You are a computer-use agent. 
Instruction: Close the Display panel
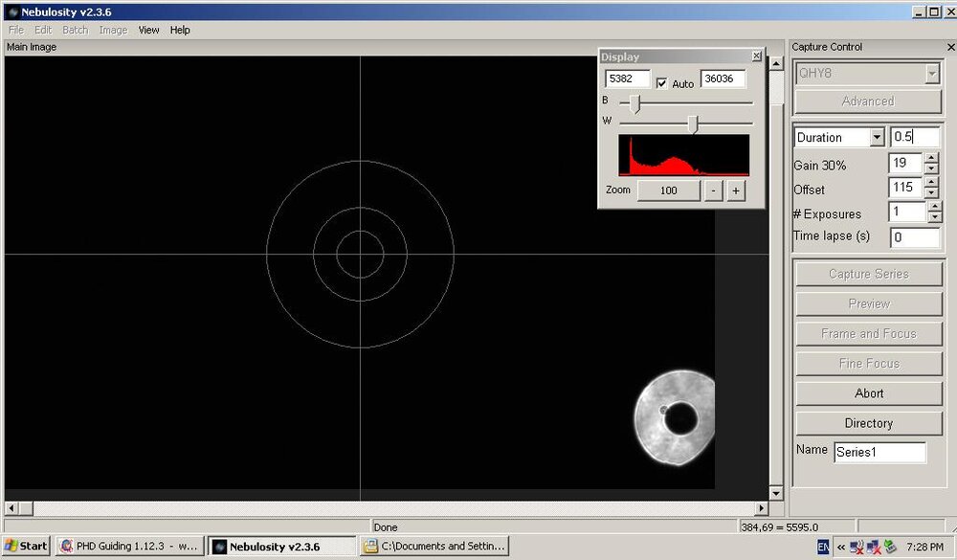756,56
